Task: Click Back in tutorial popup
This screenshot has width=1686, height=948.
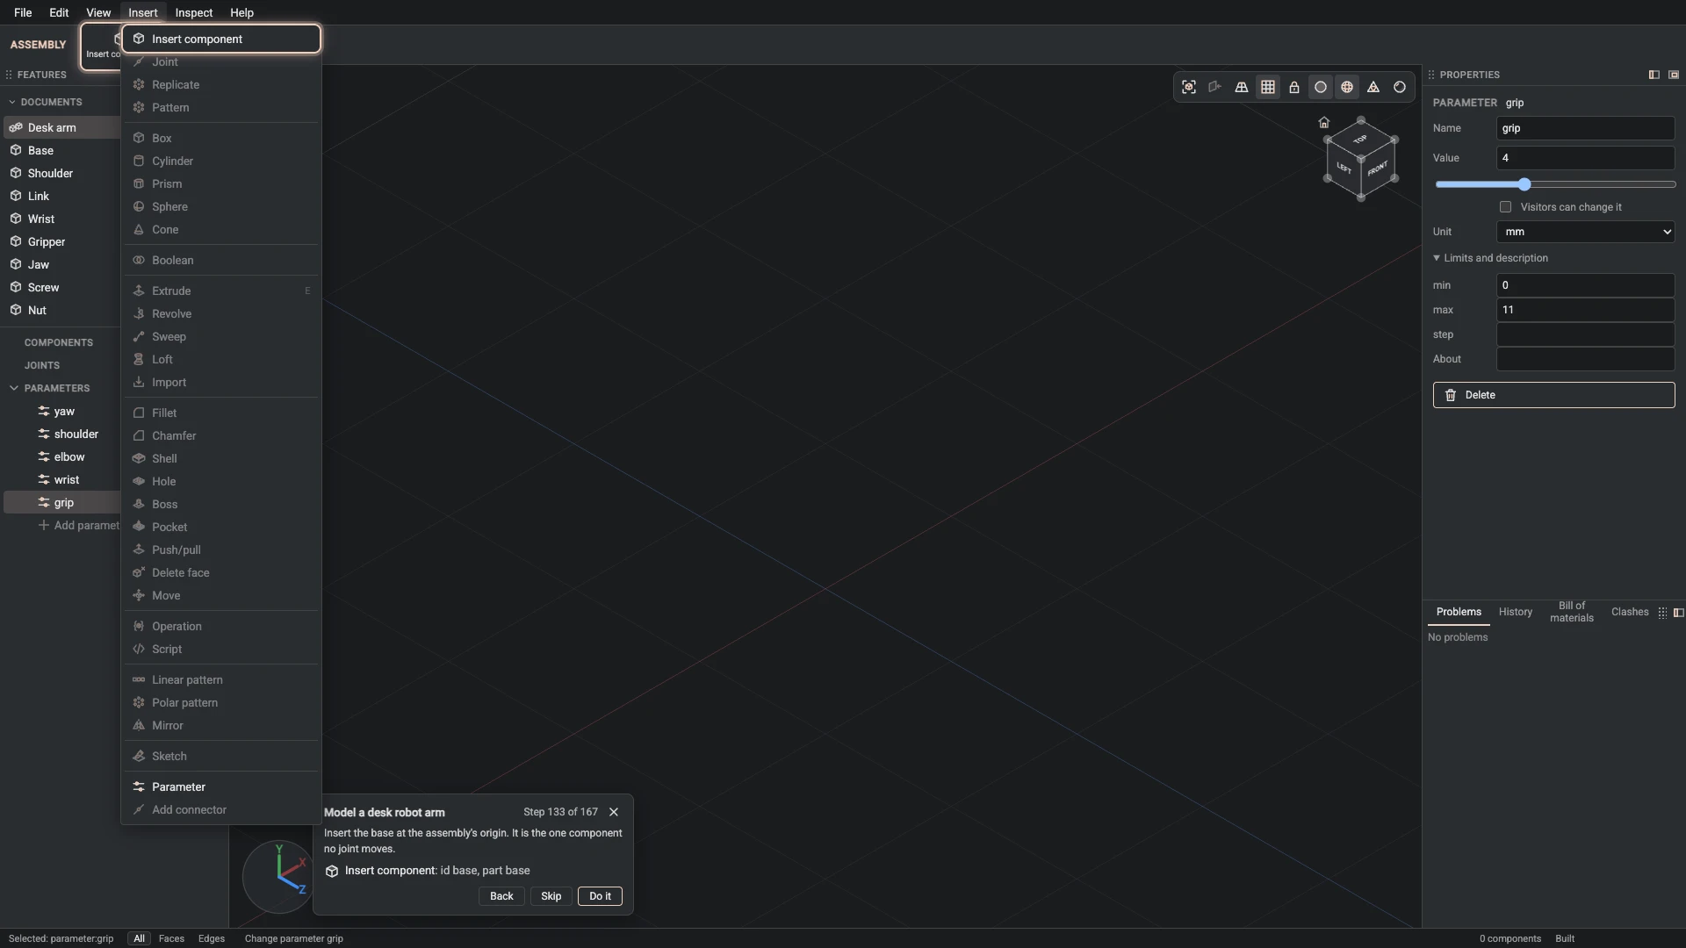Action: tap(501, 896)
